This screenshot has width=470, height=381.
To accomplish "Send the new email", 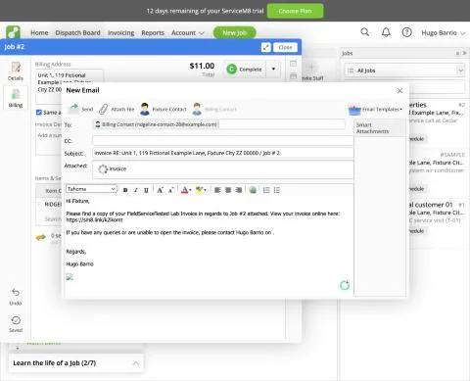I will coord(81,109).
